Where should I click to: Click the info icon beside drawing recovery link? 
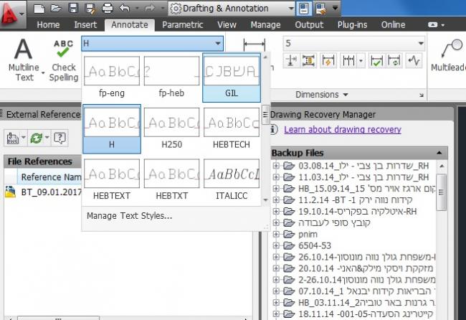tap(274, 130)
